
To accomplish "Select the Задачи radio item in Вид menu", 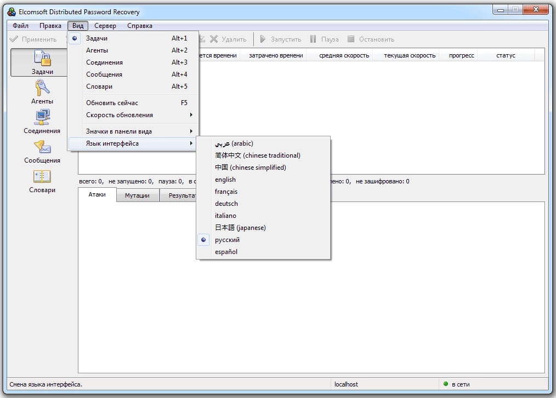I will (132, 38).
